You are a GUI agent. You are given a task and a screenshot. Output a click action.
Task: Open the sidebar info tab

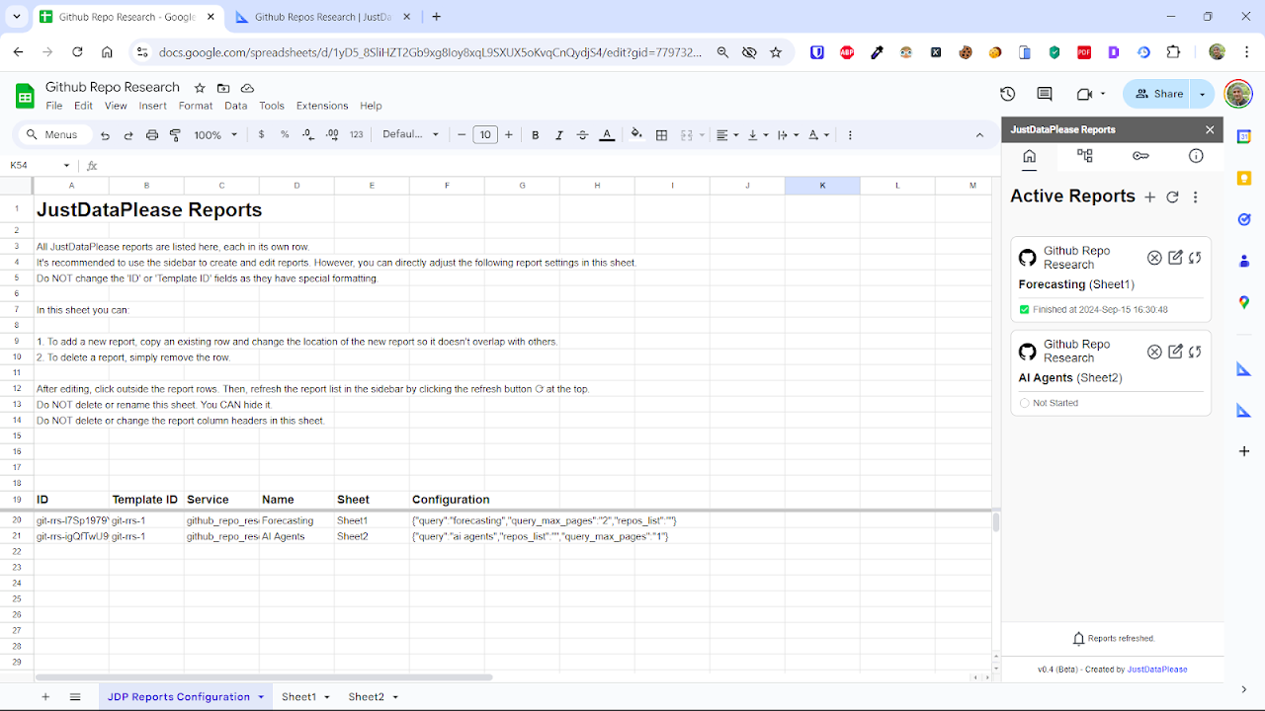click(x=1196, y=156)
